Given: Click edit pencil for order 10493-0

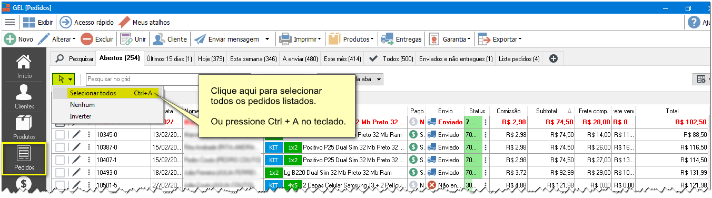Looking at the screenshot, I should (x=76, y=173).
